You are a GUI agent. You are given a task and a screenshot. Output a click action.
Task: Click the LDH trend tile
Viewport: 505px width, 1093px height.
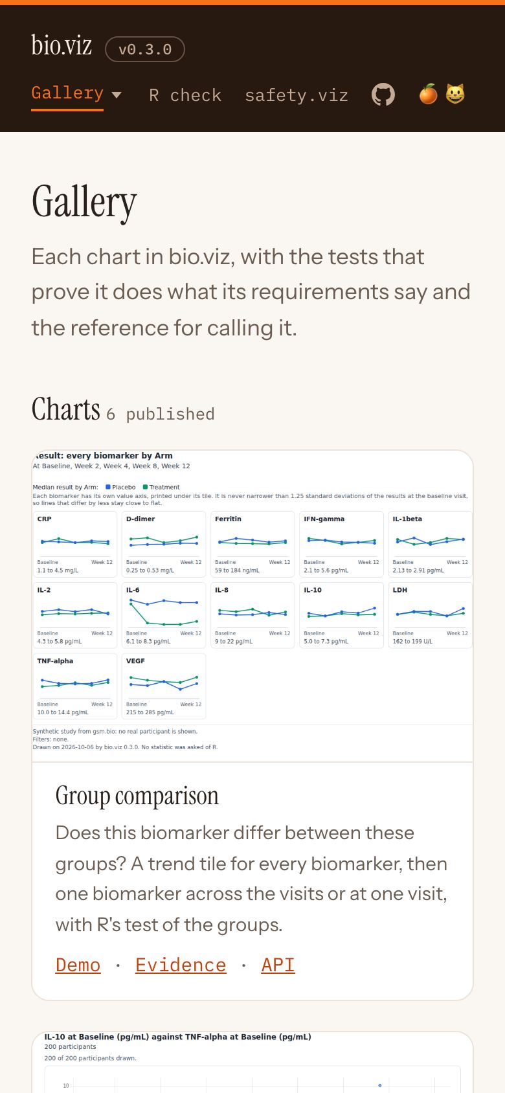pyautogui.click(x=430, y=615)
